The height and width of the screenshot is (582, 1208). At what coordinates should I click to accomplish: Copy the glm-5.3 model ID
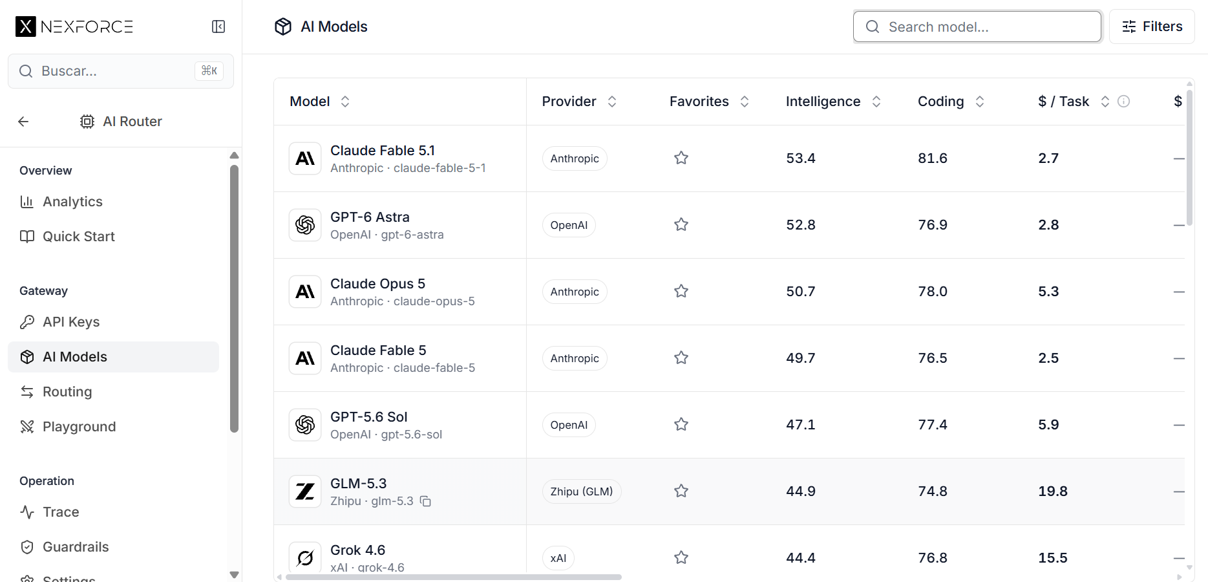(x=425, y=501)
